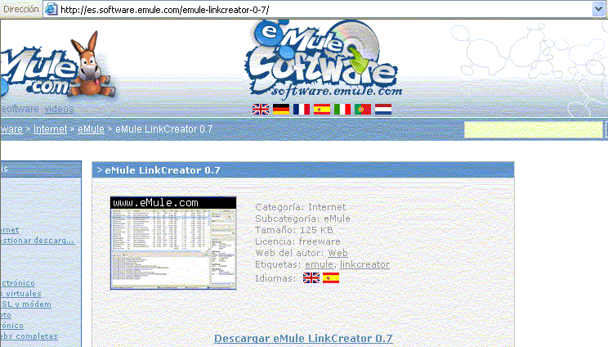Open sidebar link ending 's virtuales'
The height and width of the screenshot is (347, 608).
point(21,294)
